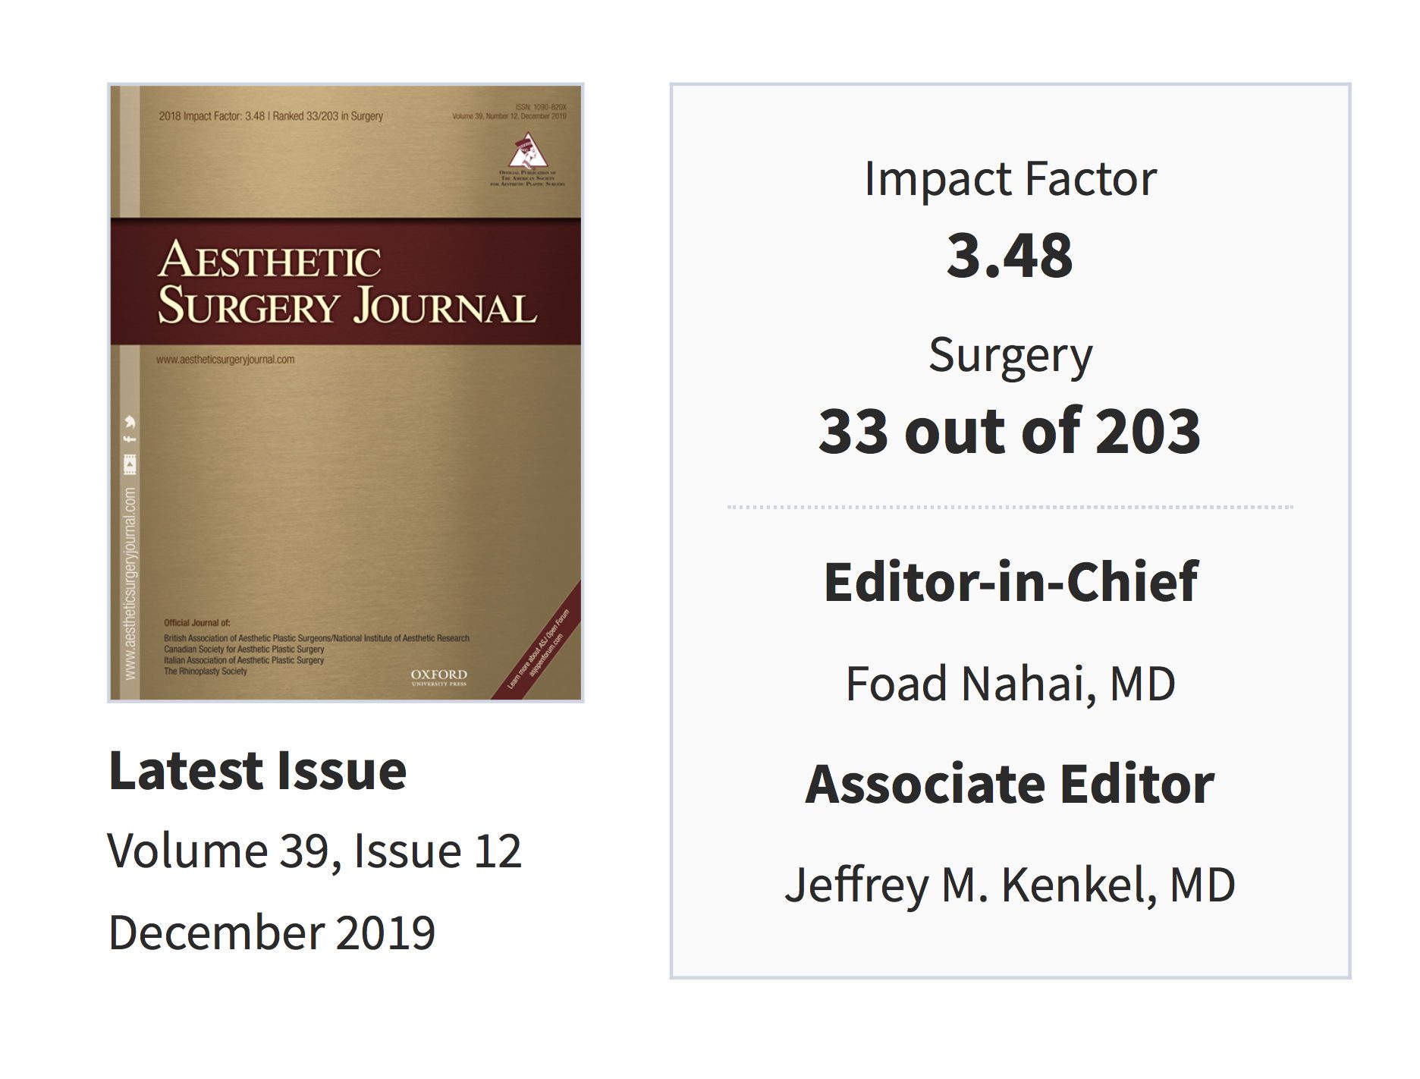
Task: Open the Aesthetic Surgery Journal title band
Action: tap(346, 282)
